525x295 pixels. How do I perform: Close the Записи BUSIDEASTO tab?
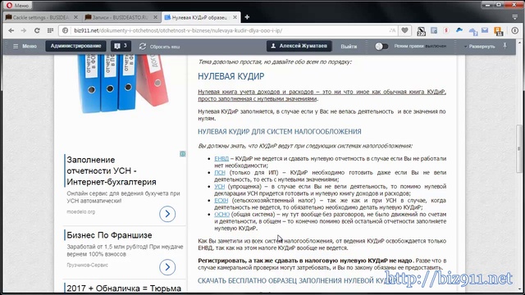155,17
